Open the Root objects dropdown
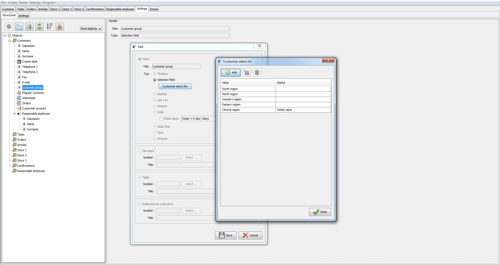This screenshot has width=500, height=265. tap(91, 29)
